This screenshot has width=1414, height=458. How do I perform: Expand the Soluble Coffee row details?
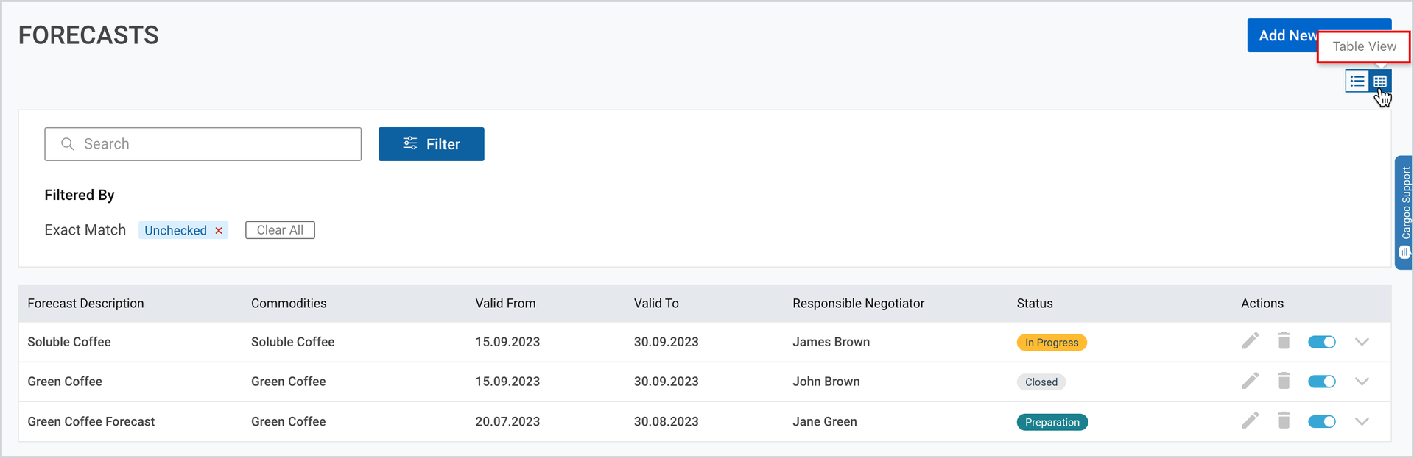[x=1362, y=342]
